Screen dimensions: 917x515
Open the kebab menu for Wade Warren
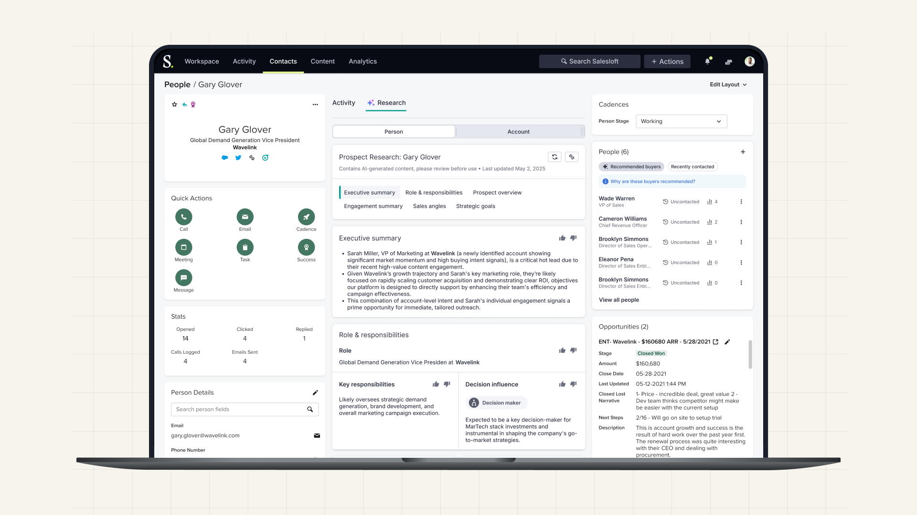pyautogui.click(x=741, y=201)
